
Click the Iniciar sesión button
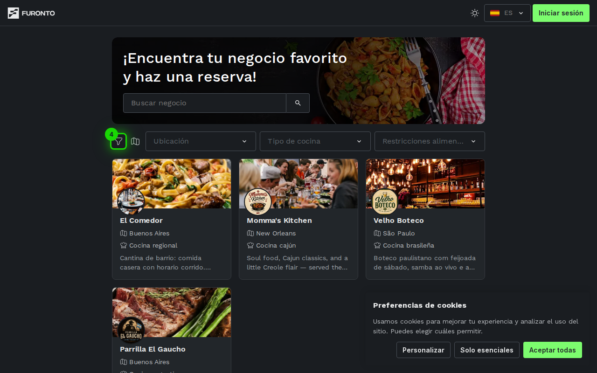pos(561,13)
